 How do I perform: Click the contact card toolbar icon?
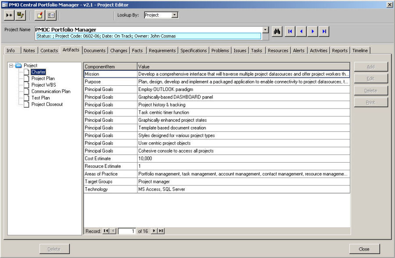click(x=51, y=15)
